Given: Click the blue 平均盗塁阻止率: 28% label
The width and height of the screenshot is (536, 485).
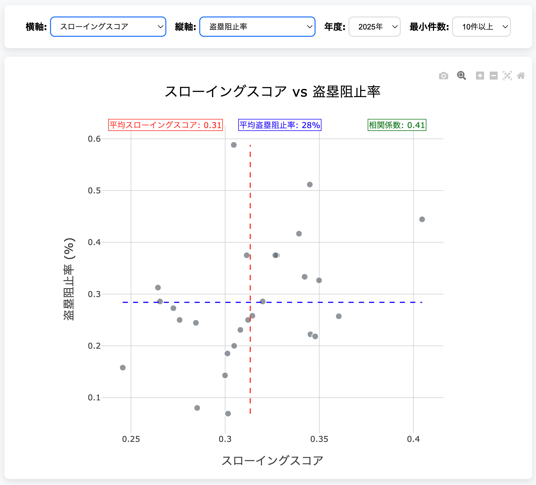Looking at the screenshot, I should pyautogui.click(x=280, y=125).
